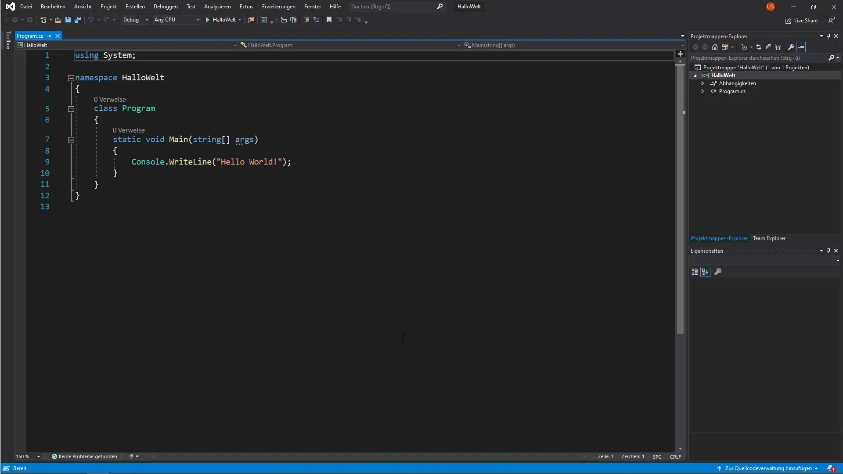Toggle preview selected items button

[x=801, y=47]
